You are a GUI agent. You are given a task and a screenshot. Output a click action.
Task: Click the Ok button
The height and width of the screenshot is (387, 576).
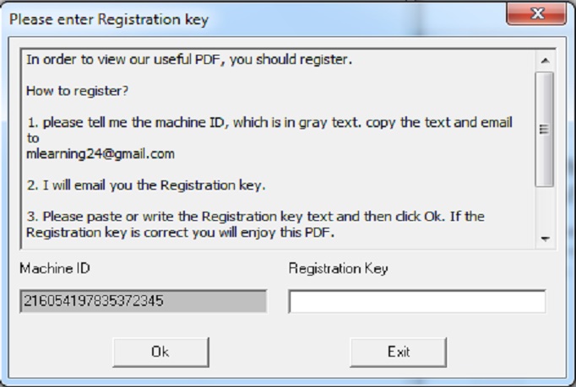(160, 352)
